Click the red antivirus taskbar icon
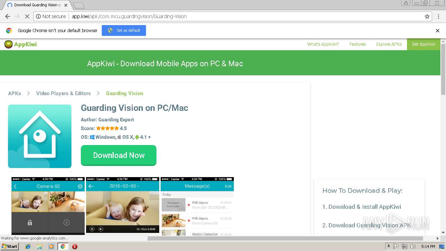446x251 pixels. tap(75, 246)
